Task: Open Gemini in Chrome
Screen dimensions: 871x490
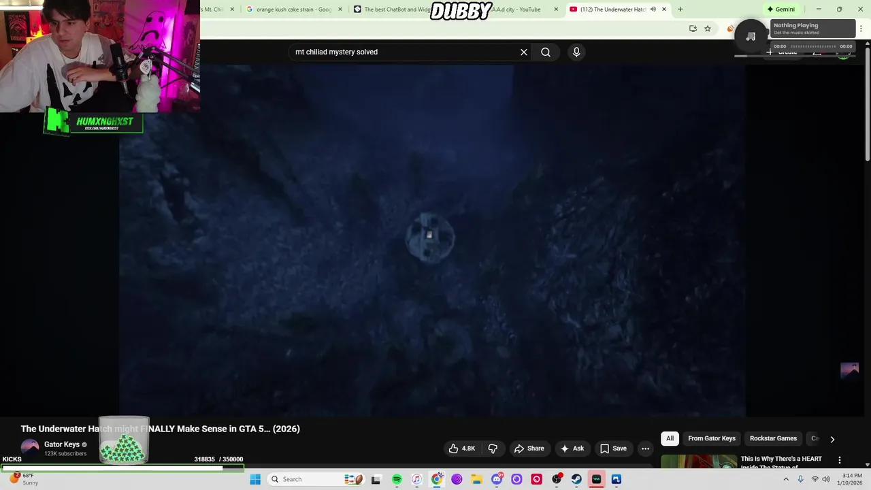Action: (780, 10)
